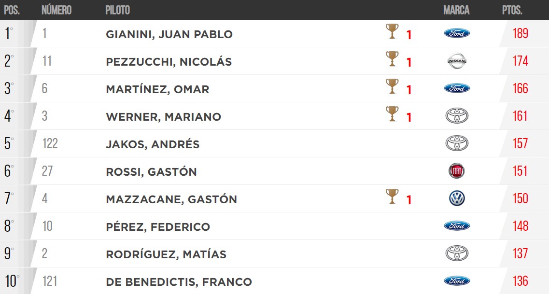Click the Ford logo in De Benedictis row

pyautogui.click(x=457, y=280)
